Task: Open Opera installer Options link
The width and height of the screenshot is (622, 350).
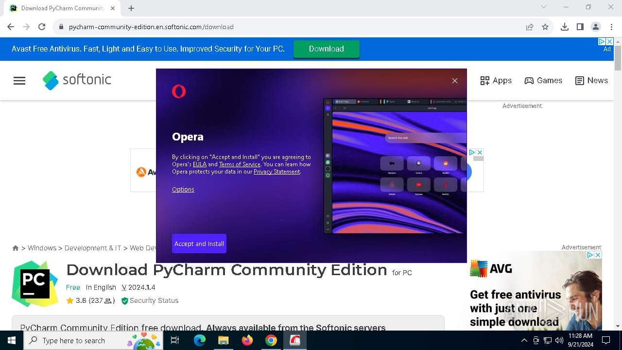Action: point(183,190)
